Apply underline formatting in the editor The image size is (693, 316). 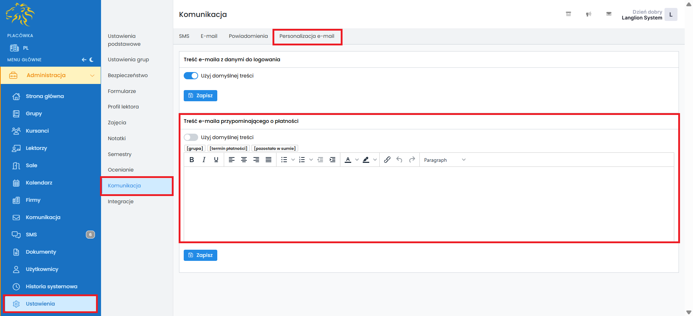[x=216, y=160]
